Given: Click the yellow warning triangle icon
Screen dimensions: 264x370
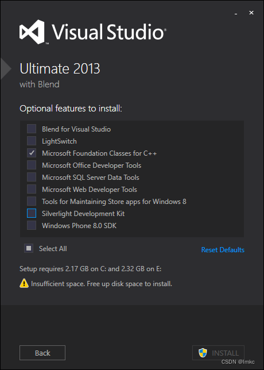Looking at the screenshot, I should click(x=24, y=283).
